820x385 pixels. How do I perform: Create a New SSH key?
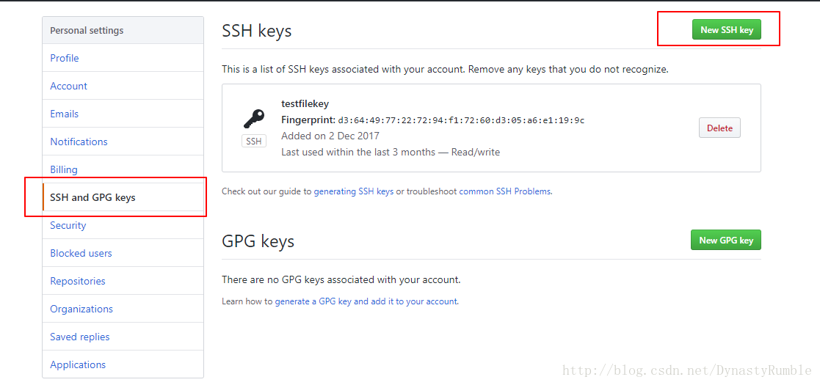tap(726, 30)
